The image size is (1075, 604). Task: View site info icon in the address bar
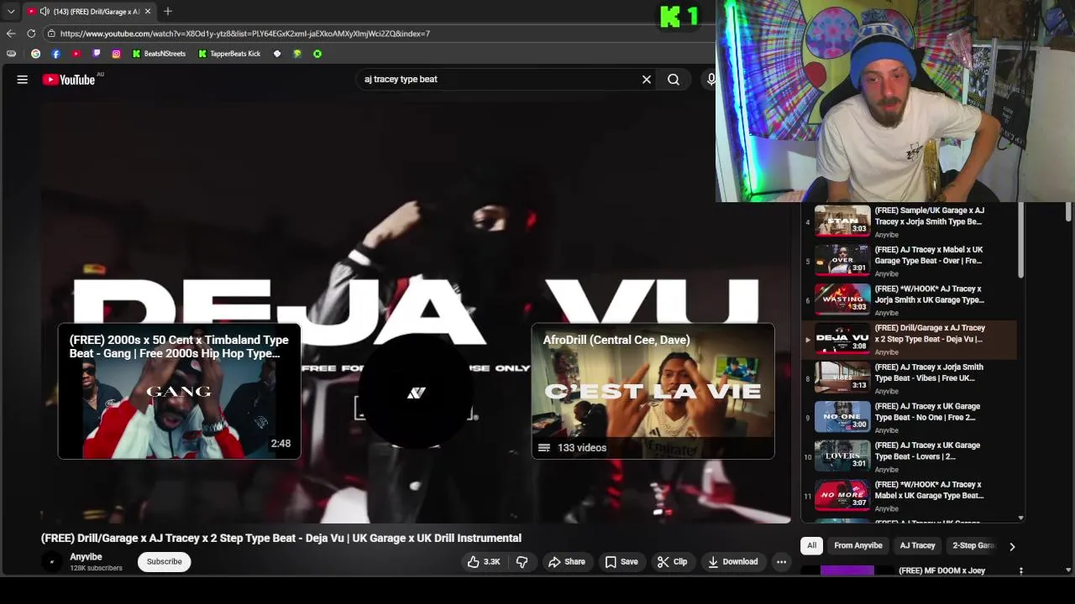click(x=51, y=34)
